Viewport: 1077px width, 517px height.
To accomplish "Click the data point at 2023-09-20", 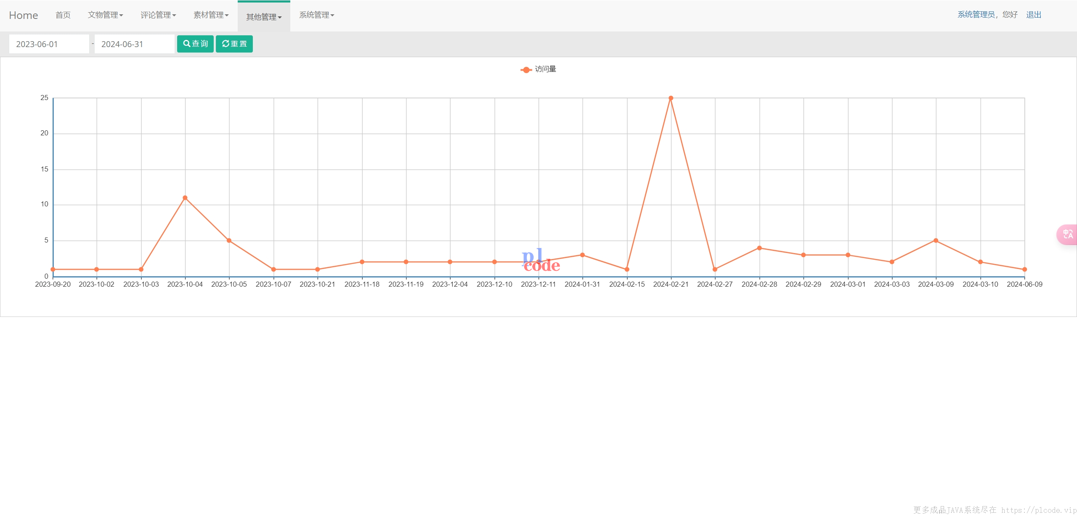I will (x=53, y=269).
